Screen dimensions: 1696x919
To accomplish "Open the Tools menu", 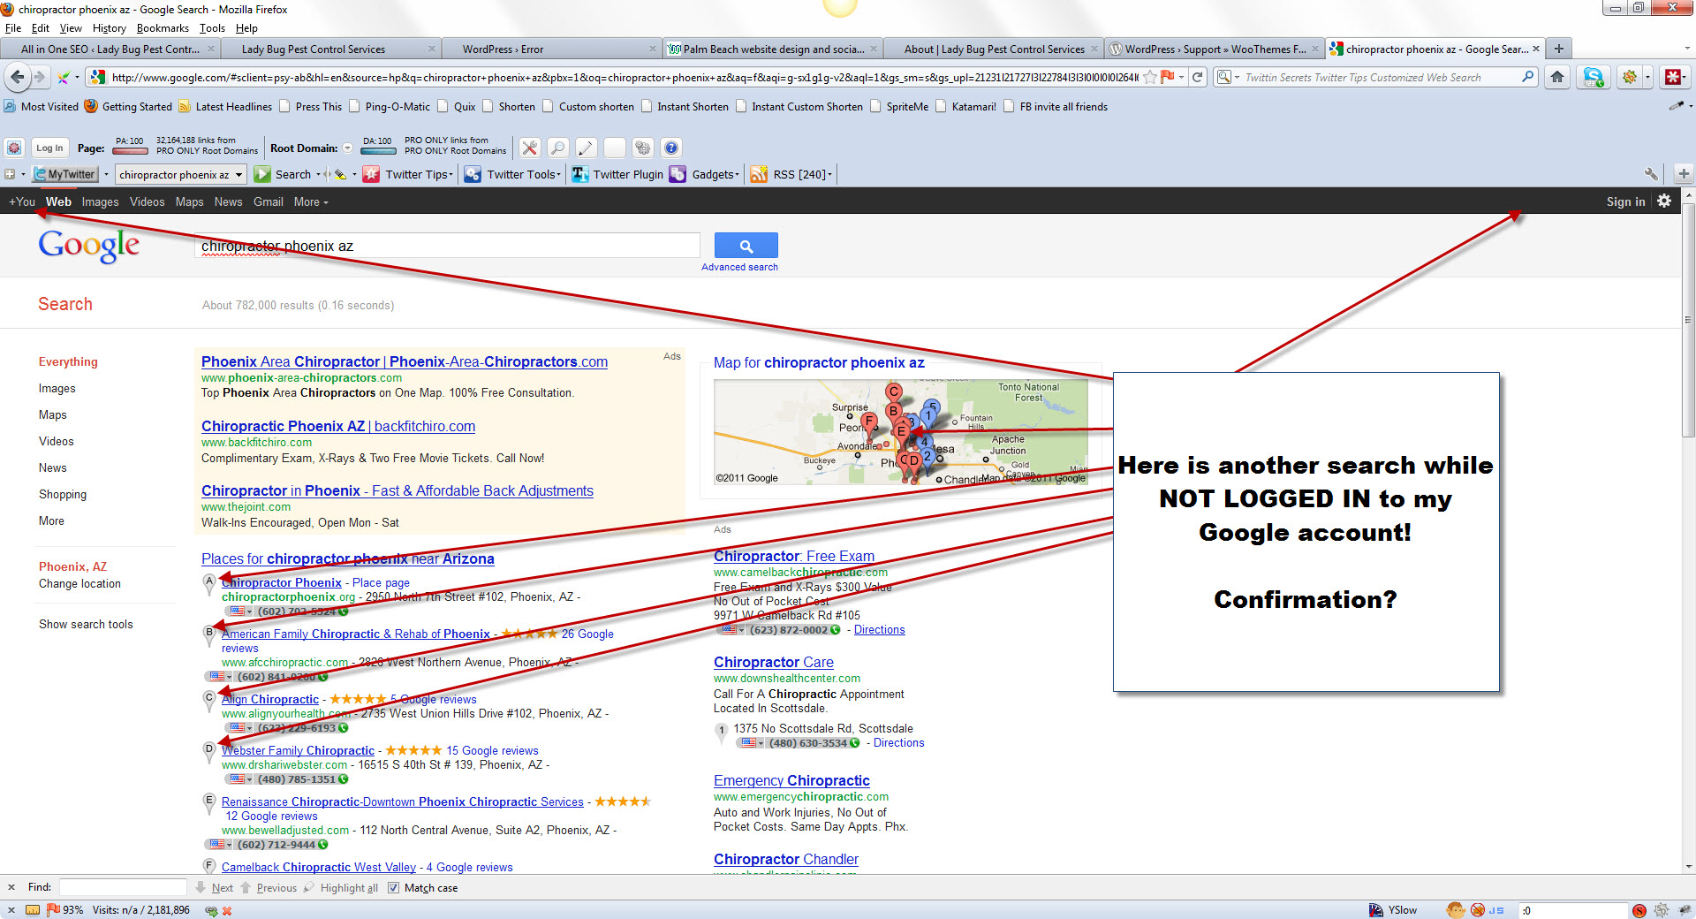I will [x=212, y=28].
